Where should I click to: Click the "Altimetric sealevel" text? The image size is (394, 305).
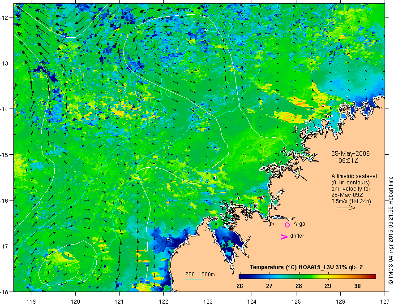click(354, 176)
